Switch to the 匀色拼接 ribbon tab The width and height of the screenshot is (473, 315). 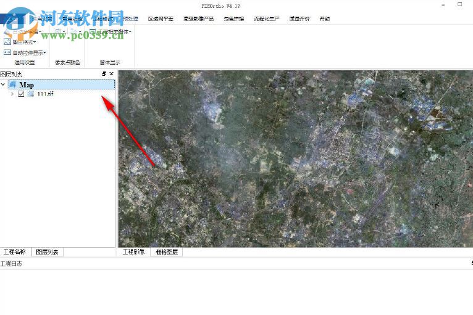234,18
